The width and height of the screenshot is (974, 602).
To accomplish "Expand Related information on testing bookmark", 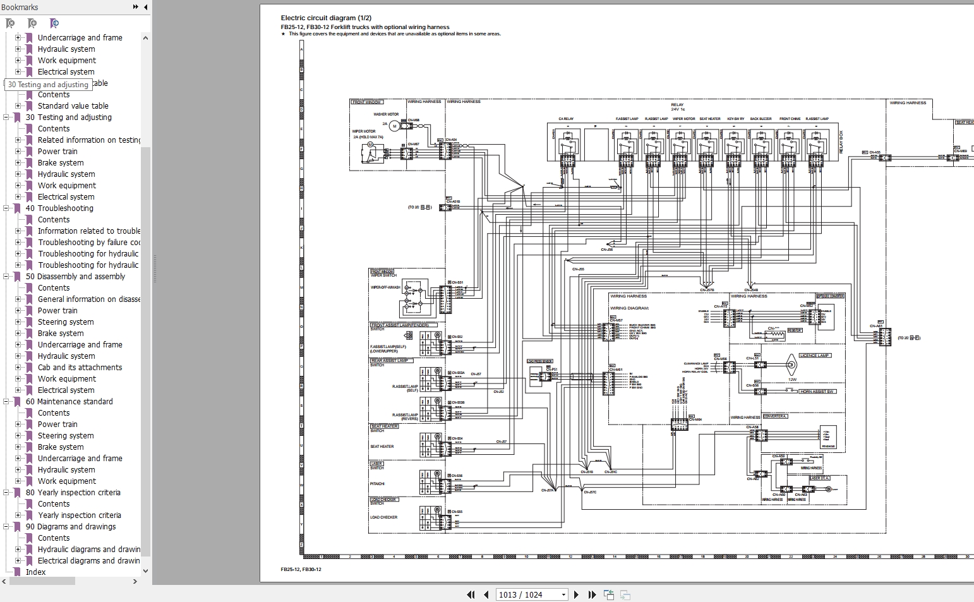I will (x=18, y=140).
